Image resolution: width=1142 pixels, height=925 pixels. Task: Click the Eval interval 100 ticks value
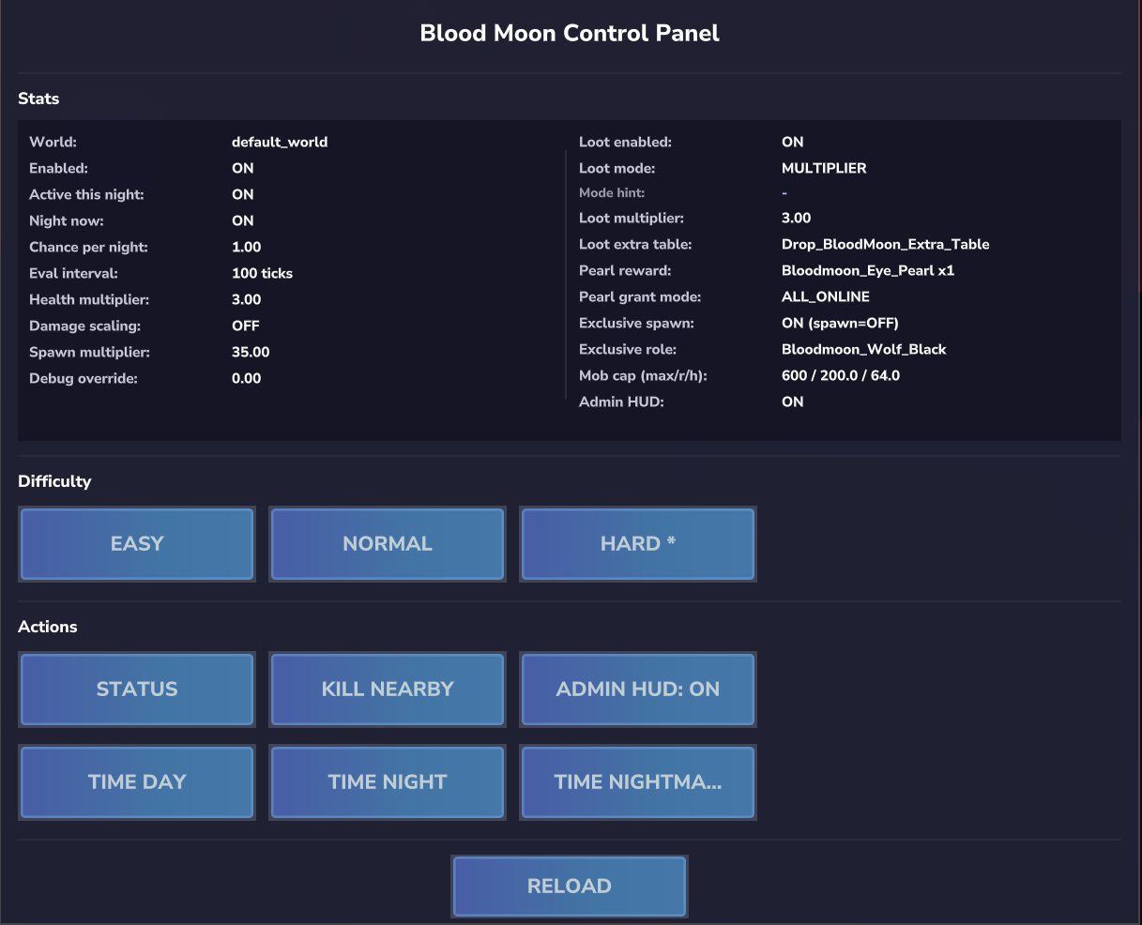point(262,274)
